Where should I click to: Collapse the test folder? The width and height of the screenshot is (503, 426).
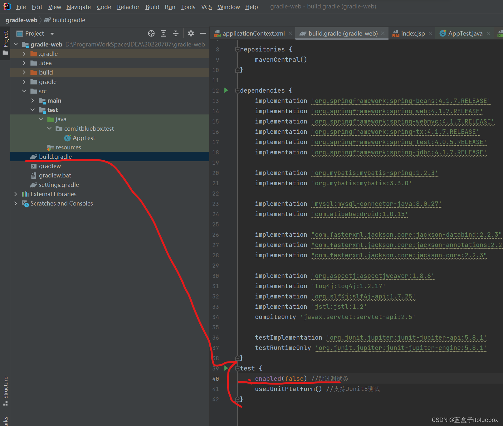coord(32,110)
